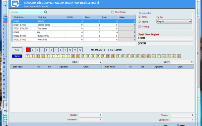Click the Giren column header in top table
The height and width of the screenshot is (126, 202).
92,17
